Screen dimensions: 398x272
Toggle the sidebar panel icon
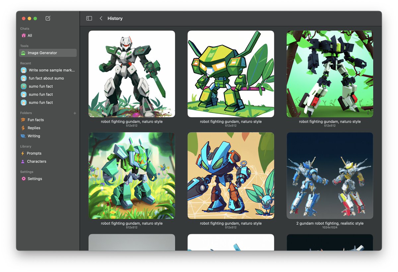click(89, 18)
